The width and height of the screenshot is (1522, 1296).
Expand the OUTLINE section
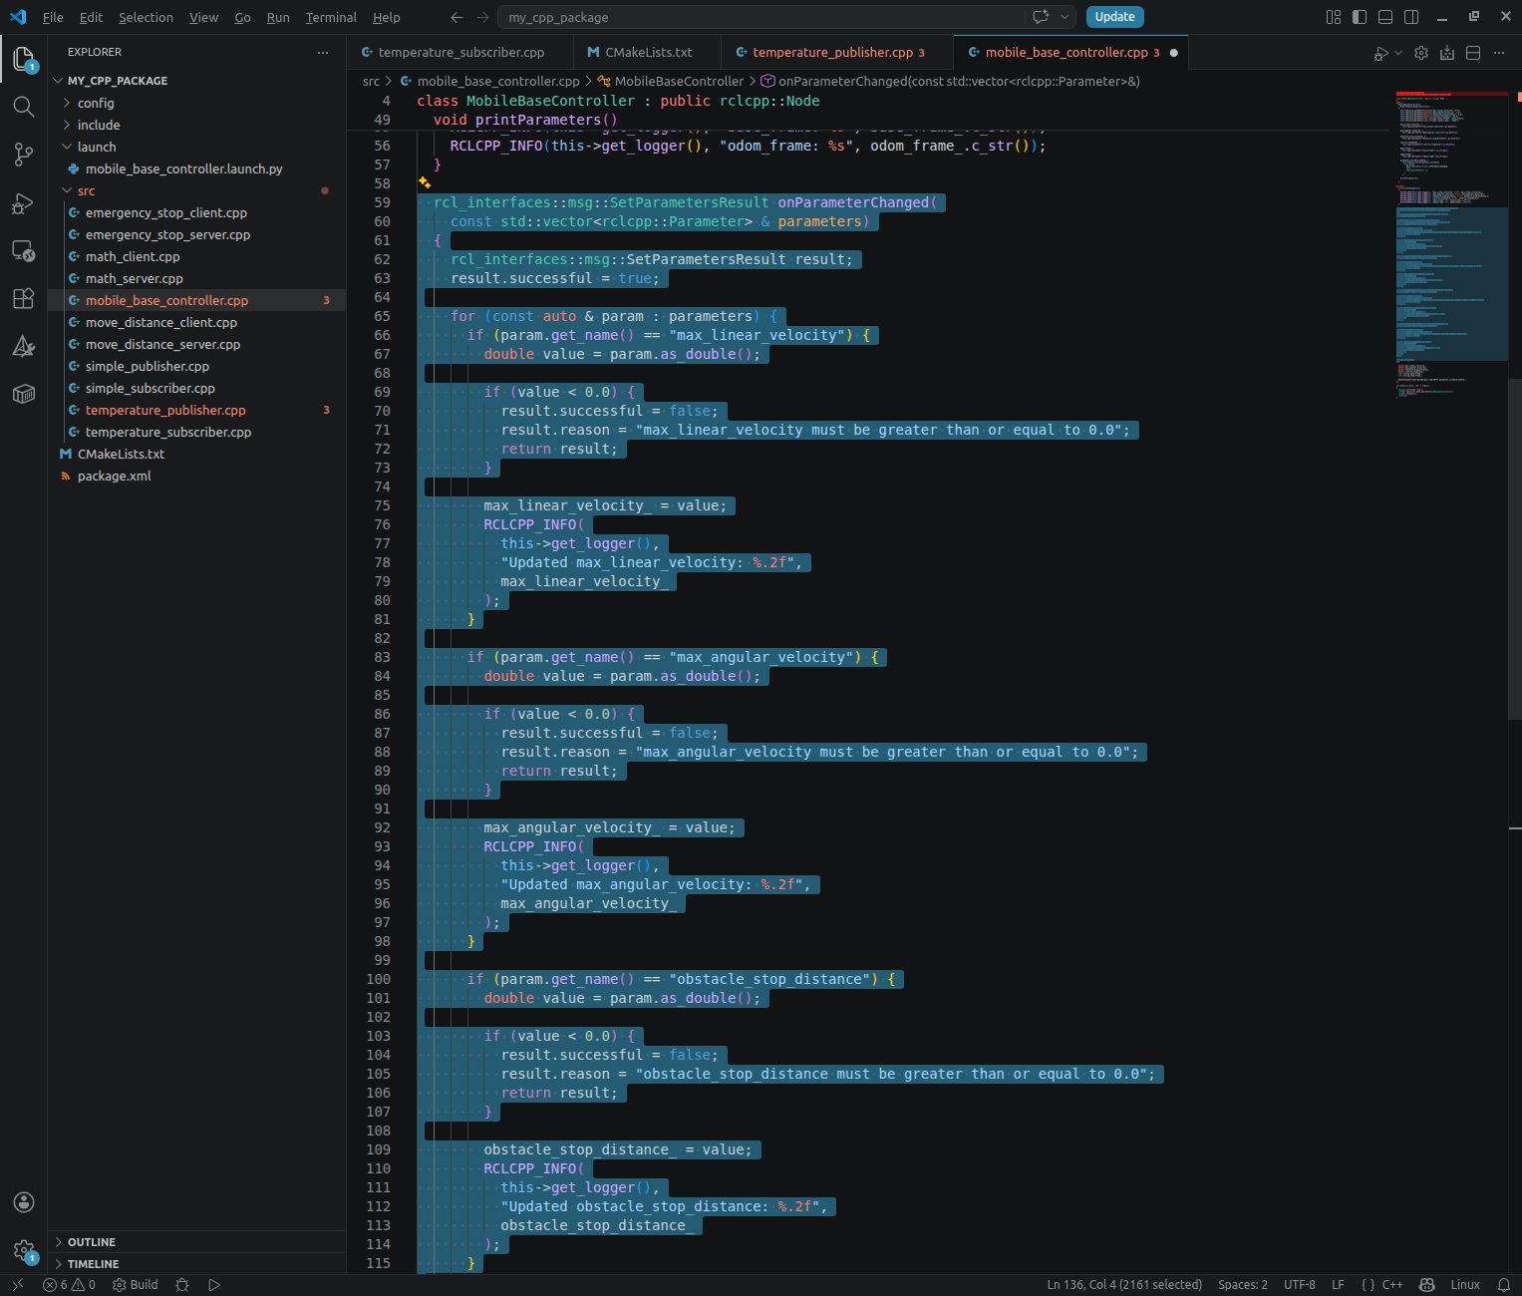pos(196,1242)
